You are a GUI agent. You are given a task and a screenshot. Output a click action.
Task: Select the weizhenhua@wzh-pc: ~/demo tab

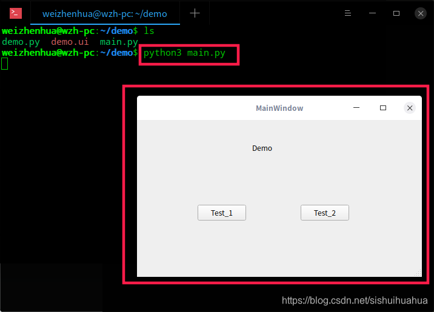105,13
